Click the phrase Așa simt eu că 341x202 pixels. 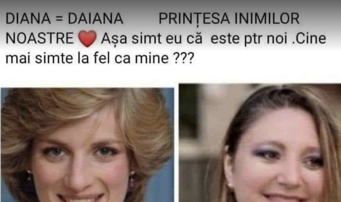pyautogui.click(x=152, y=39)
